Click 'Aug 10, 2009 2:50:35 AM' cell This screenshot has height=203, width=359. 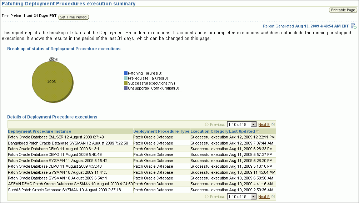coord(251,190)
